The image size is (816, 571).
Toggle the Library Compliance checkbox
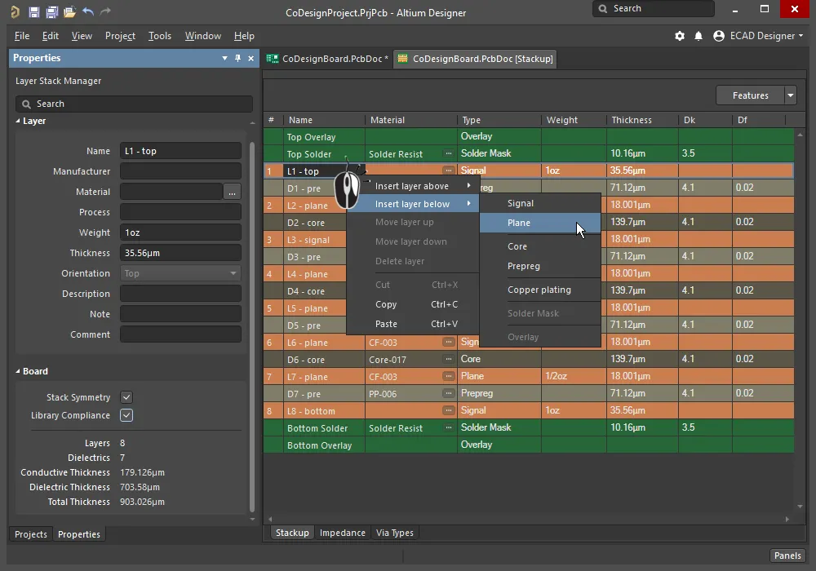point(126,415)
